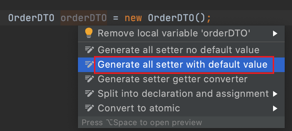Click the 'open preview' hint footer
This screenshot has height=131, width=292.
click(142, 123)
